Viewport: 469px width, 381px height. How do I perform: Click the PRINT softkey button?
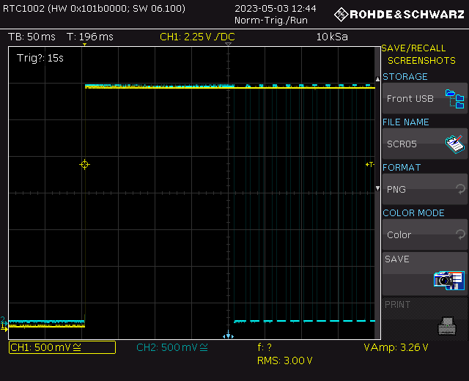(x=424, y=319)
